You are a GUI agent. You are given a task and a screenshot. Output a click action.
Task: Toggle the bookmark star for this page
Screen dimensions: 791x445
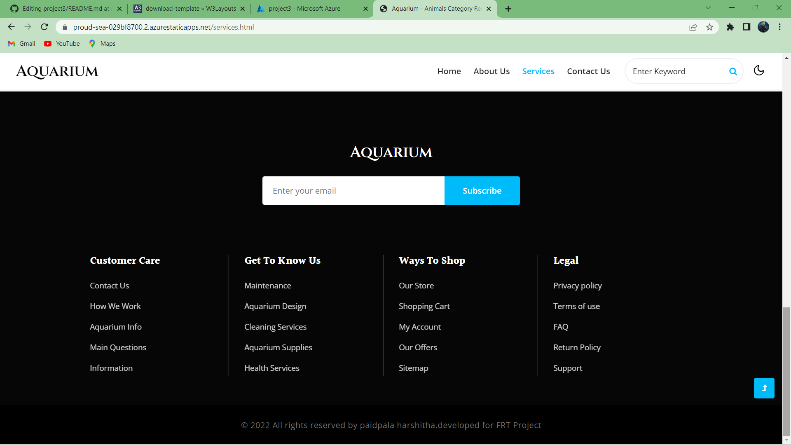[x=709, y=27]
